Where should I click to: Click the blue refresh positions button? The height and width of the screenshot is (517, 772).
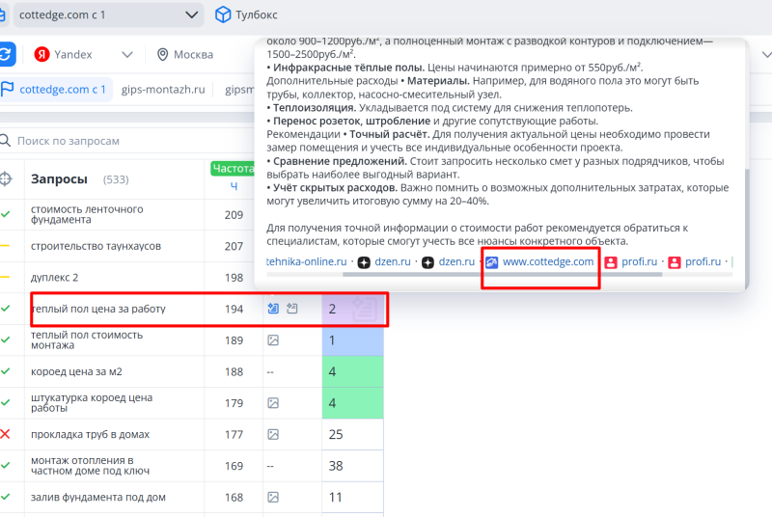[x=7, y=54]
